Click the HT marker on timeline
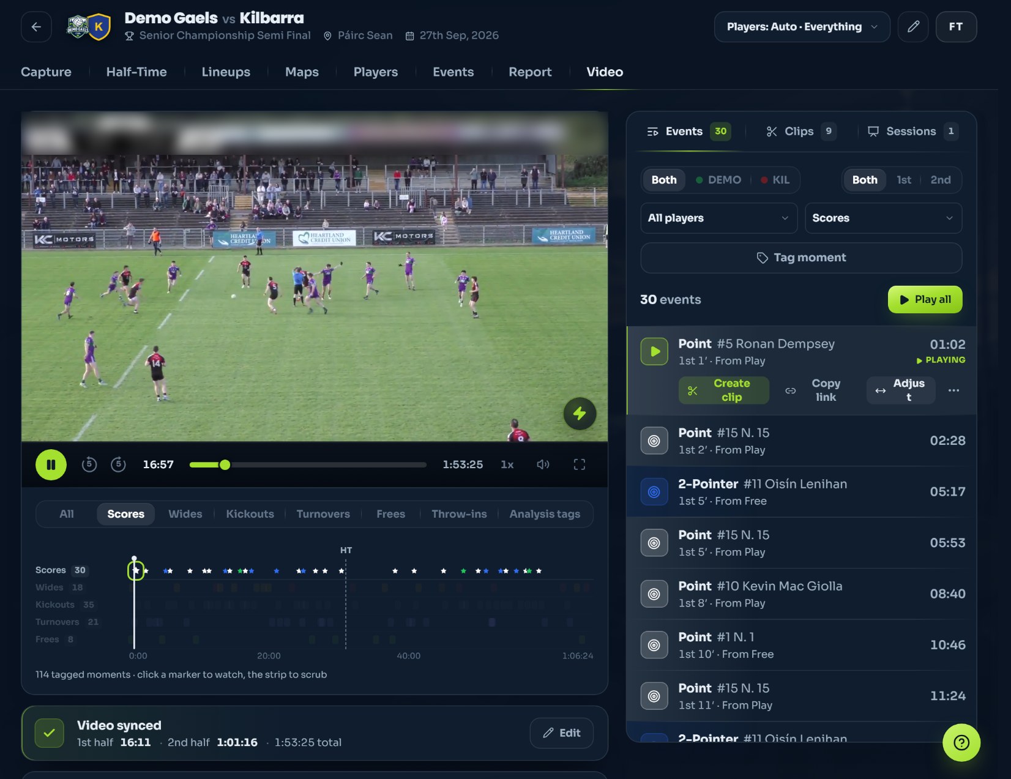The image size is (1011, 779). 346,550
